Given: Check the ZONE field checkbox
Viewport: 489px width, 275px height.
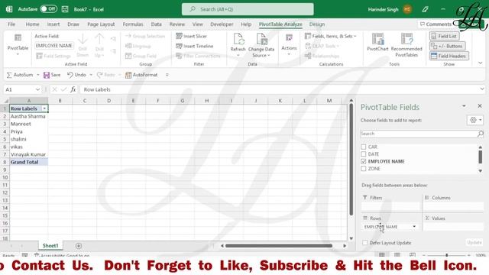Looking at the screenshot, I should tap(364, 169).
